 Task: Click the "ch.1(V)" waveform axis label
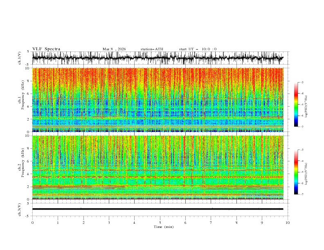(x=20, y=58)
